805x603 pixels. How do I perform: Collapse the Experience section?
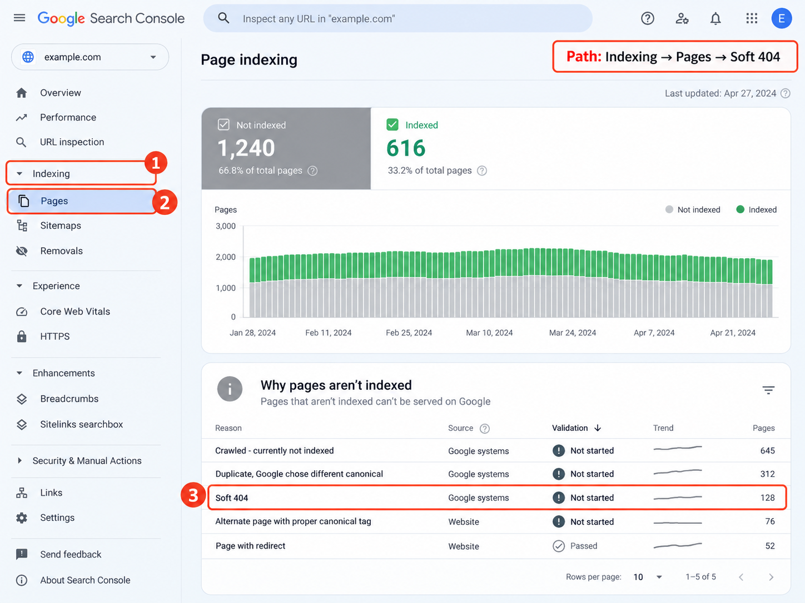coord(19,286)
